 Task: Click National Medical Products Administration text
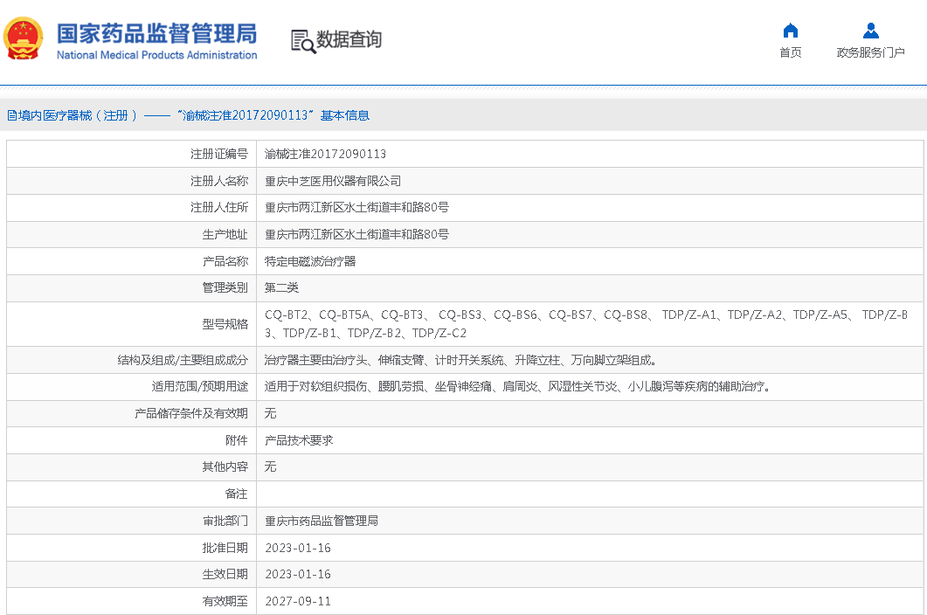[x=156, y=55]
